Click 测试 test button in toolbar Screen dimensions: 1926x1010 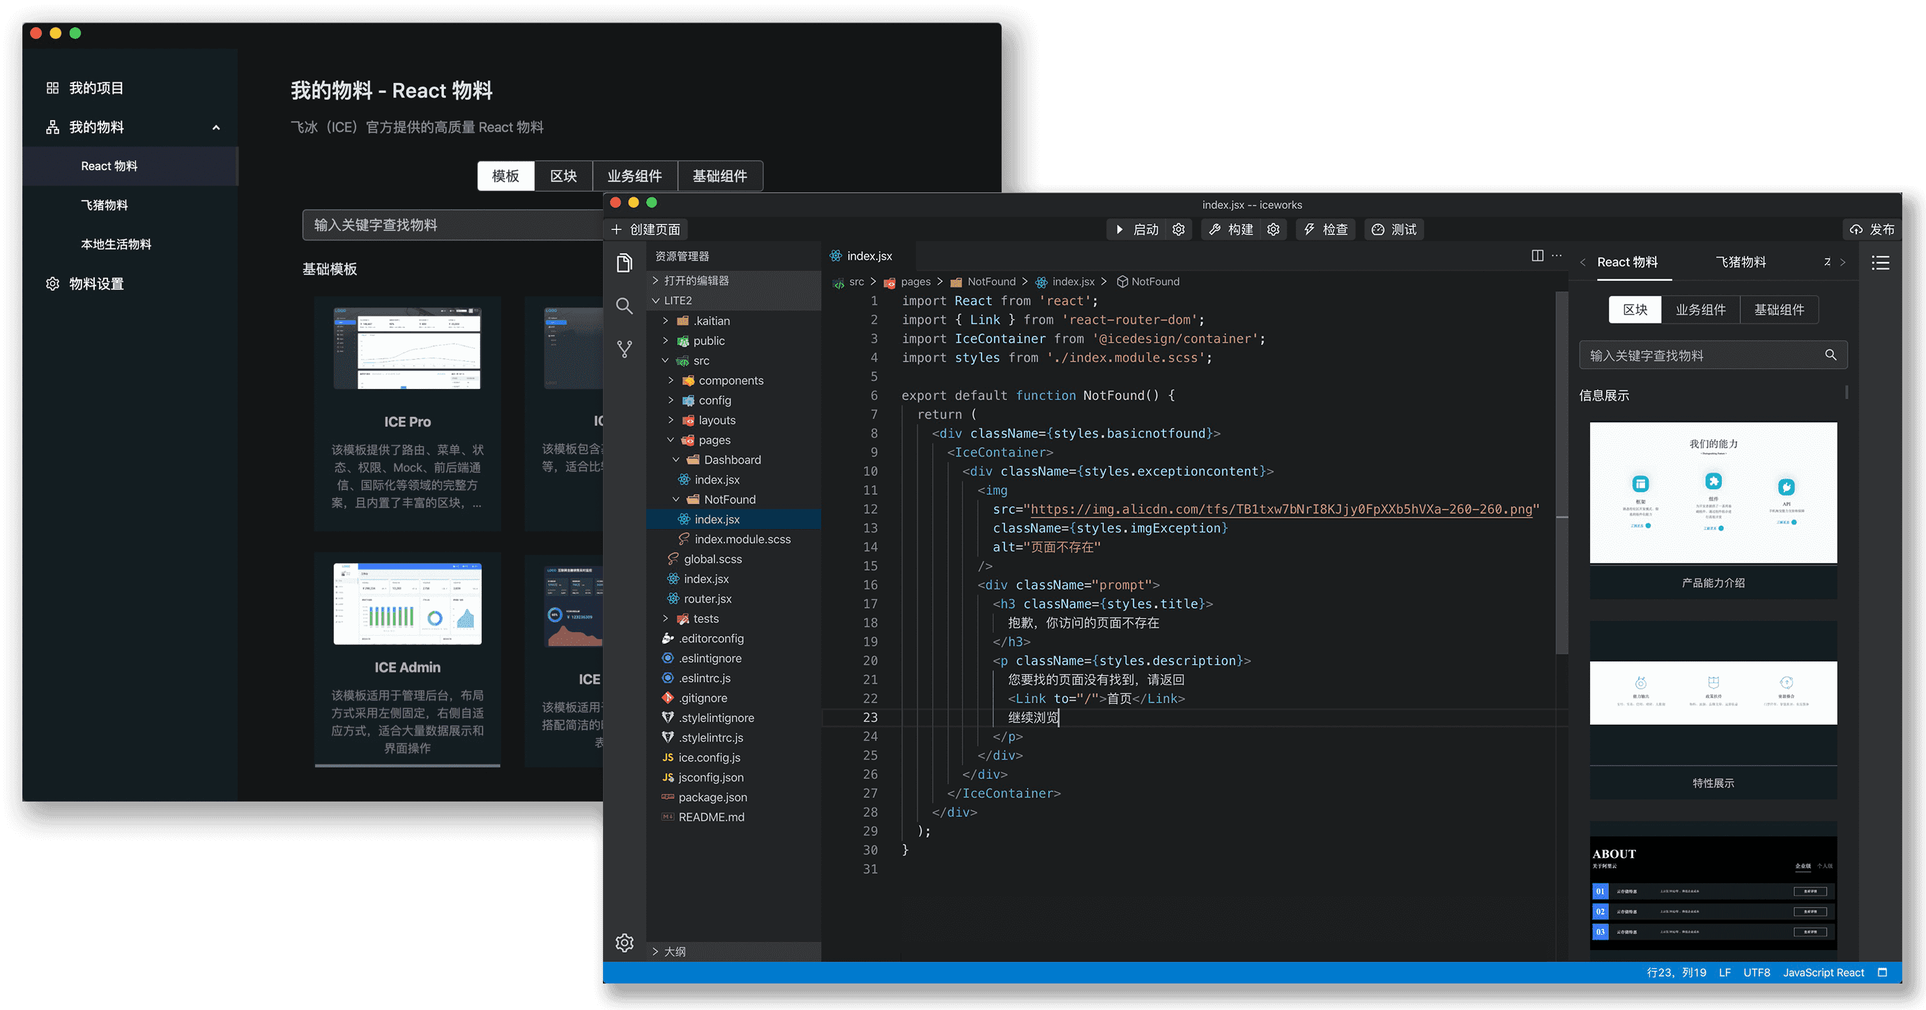click(x=1395, y=229)
